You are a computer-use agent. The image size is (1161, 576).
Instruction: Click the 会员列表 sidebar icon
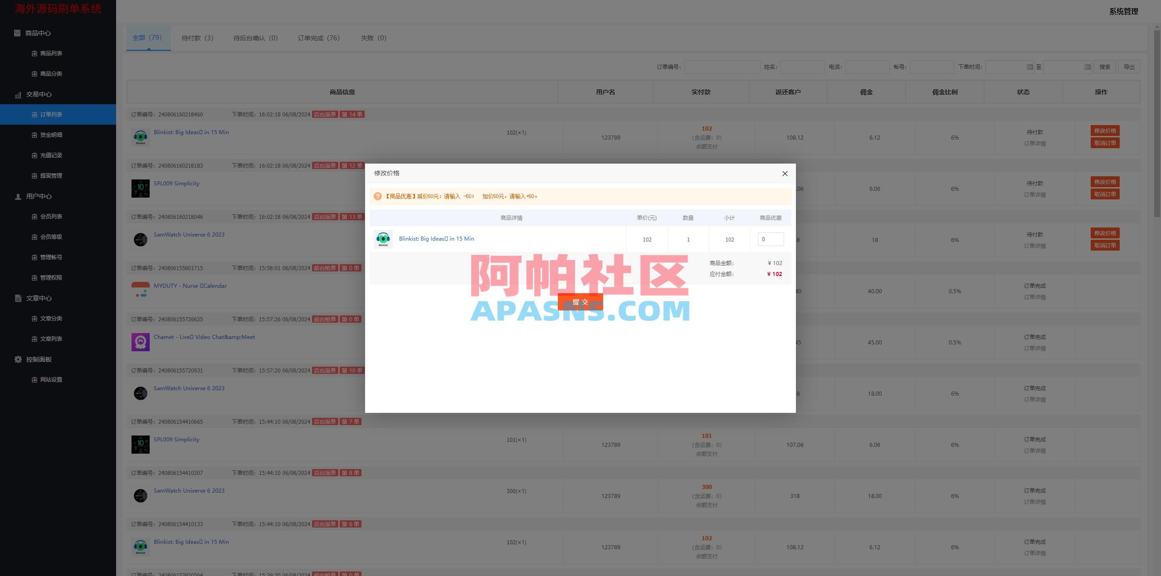coord(34,216)
